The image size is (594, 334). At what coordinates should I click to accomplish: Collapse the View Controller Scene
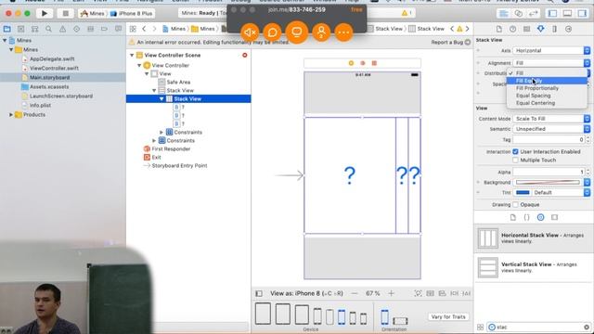[132, 56]
